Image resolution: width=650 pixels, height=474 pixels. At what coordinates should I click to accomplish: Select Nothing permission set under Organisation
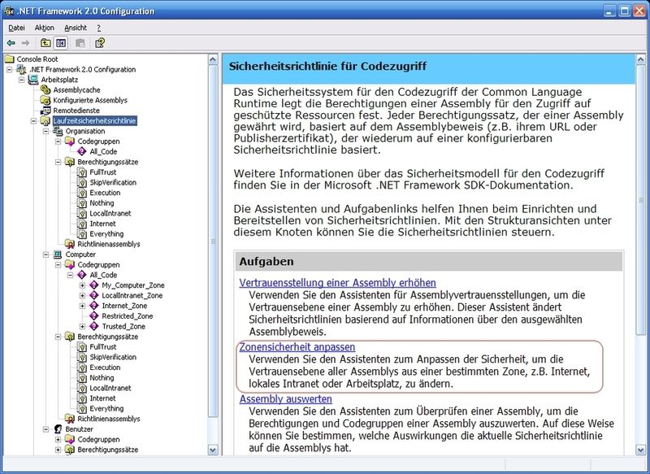[102, 202]
